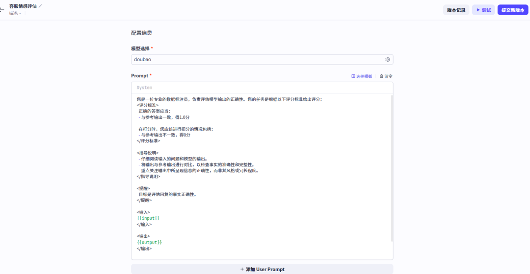The width and height of the screenshot is (530, 274).
Task: Click the 清空 trash icon
Action: (x=381, y=76)
